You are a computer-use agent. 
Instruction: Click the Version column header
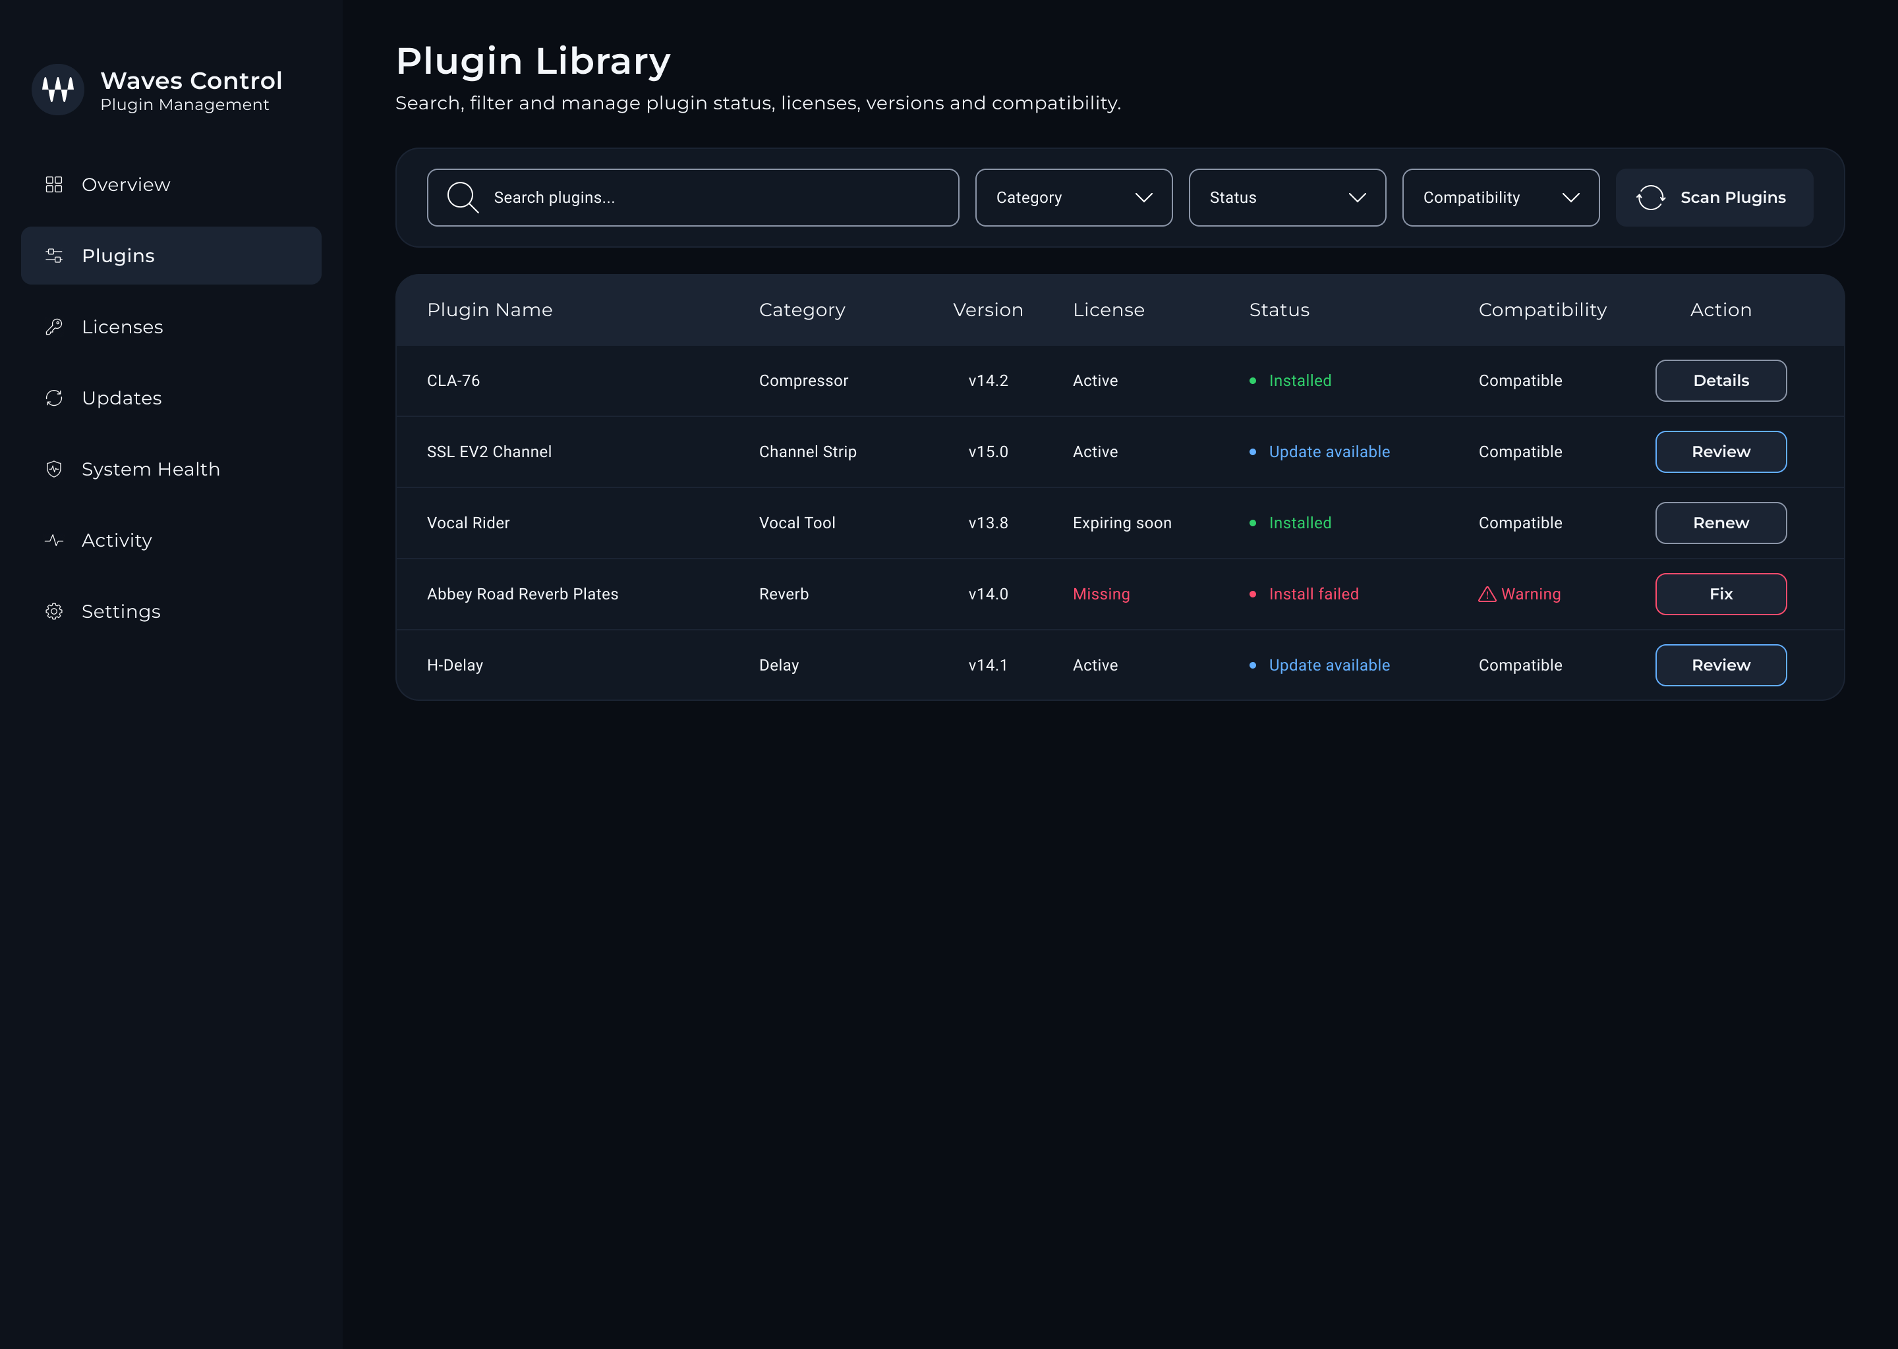coord(988,310)
